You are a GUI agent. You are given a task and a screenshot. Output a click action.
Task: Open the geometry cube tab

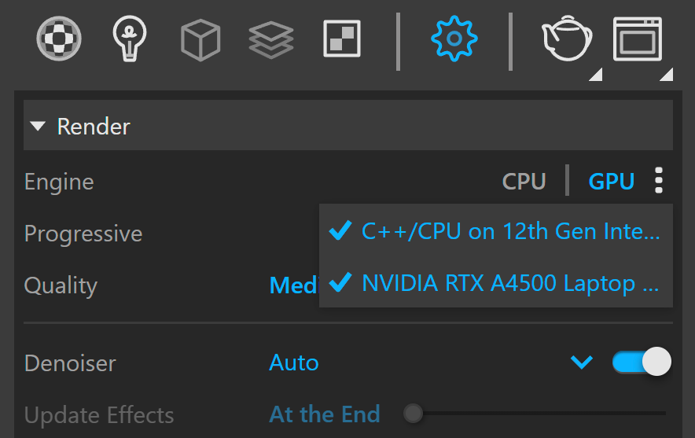click(x=200, y=40)
